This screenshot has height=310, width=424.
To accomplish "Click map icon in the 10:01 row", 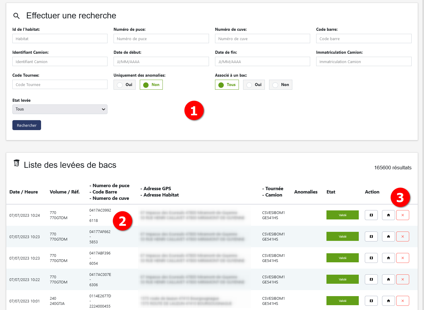I will pyautogui.click(x=371, y=301).
